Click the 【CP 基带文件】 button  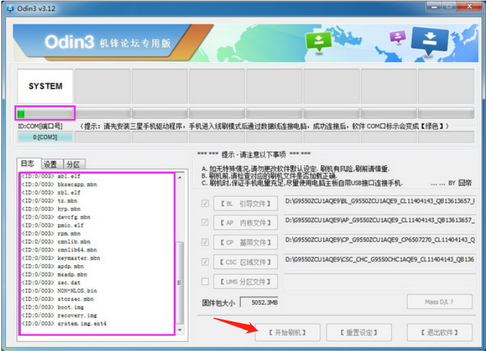click(x=245, y=242)
